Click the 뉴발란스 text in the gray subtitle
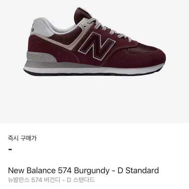 [19, 180]
